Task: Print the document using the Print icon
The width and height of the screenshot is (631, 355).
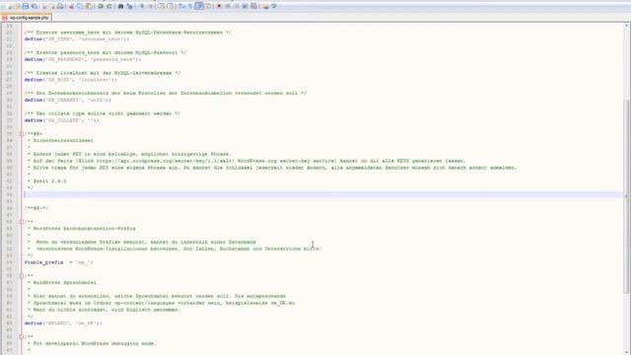Action: [x=60, y=6]
